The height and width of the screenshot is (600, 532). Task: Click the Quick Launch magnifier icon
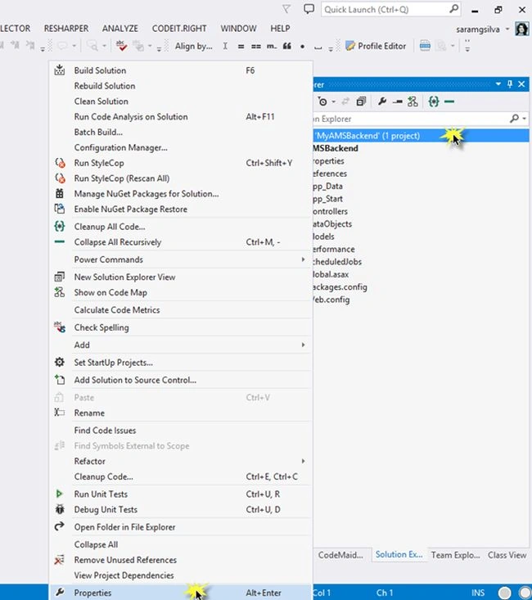coord(453,9)
